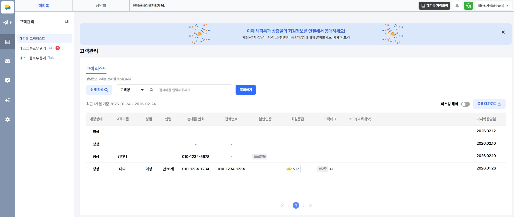Click the 비고(고객메모) column header
The image size is (514, 217).
coord(360,119)
